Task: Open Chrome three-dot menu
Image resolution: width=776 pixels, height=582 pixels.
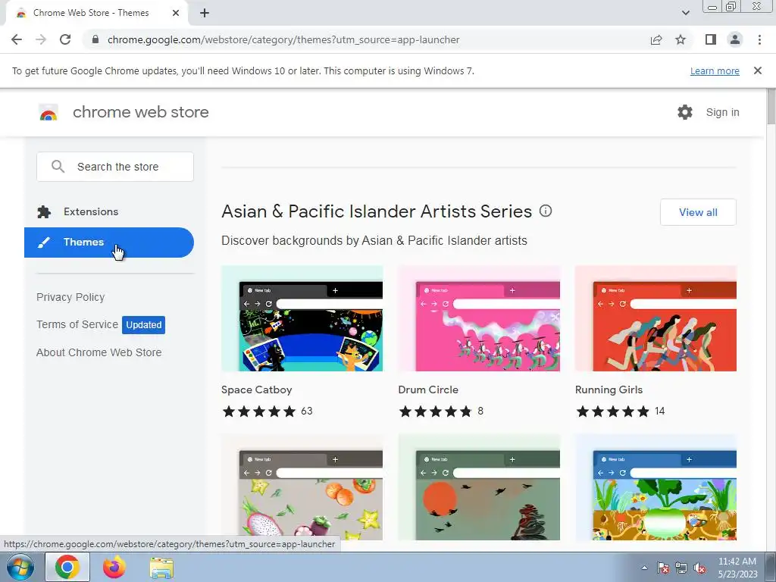Action: click(759, 39)
